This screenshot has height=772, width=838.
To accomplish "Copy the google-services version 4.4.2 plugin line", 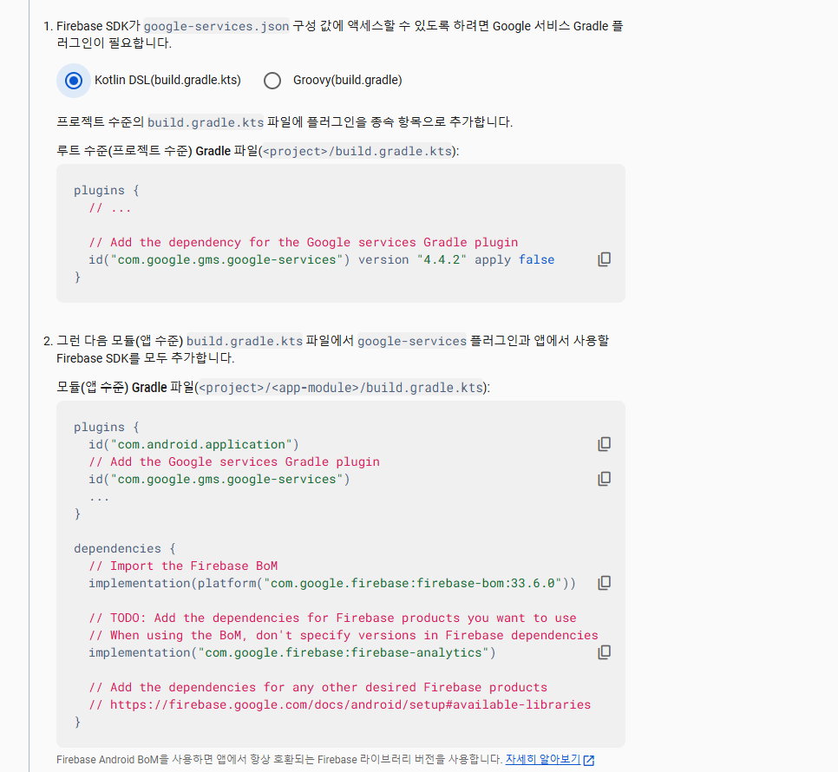I will [x=605, y=259].
